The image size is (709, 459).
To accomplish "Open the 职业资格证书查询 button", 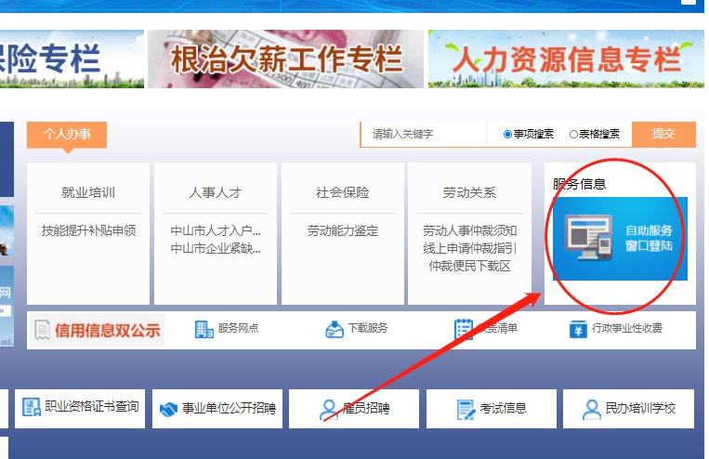I will pyautogui.click(x=80, y=408).
